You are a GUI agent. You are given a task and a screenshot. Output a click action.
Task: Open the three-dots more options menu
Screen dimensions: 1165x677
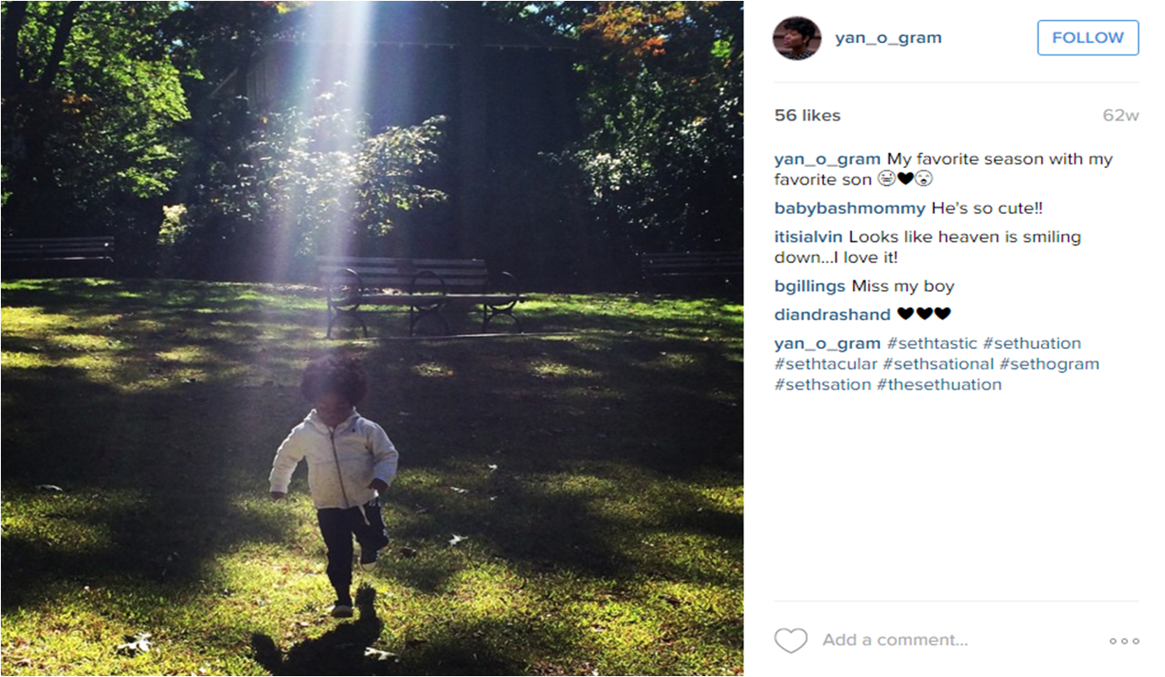[x=1125, y=641]
